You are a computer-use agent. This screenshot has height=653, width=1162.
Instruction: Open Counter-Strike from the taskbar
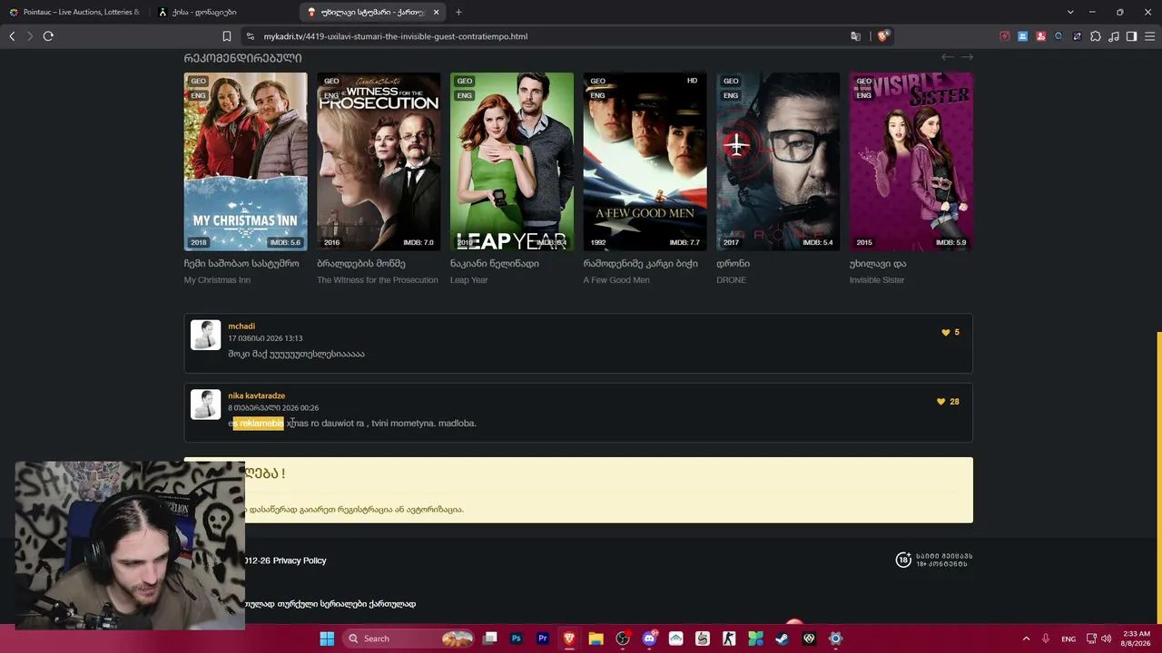click(x=729, y=638)
